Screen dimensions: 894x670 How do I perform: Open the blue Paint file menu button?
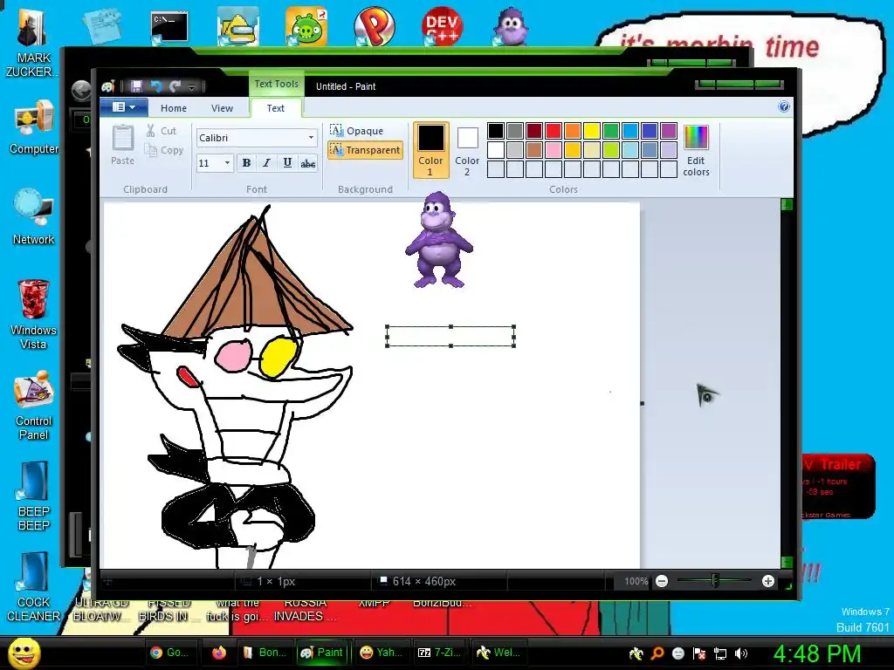[x=124, y=107]
